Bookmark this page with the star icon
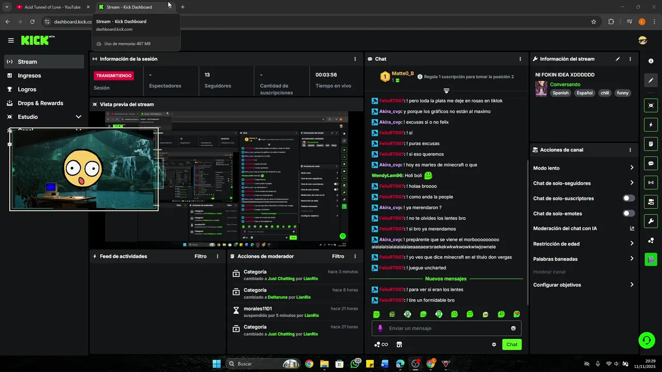 594,22
